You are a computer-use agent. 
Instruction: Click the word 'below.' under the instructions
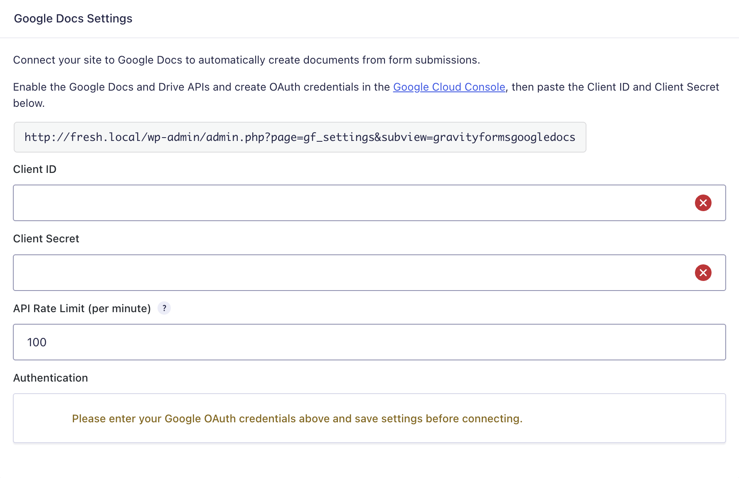29,103
